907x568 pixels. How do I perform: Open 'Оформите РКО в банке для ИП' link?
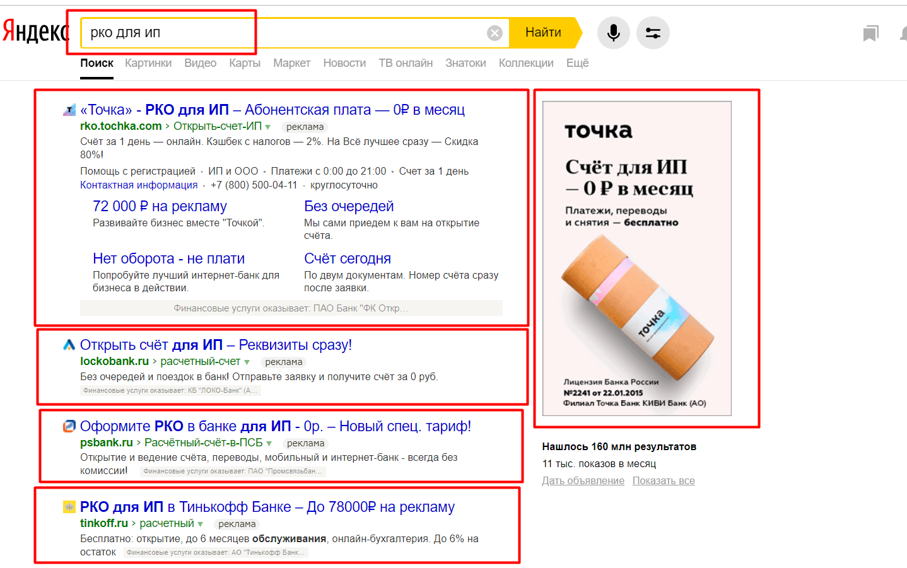pos(276,426)
